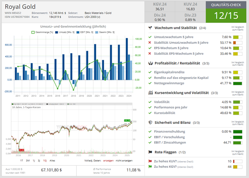Click the KUV.24 value 16,83
This screenshot has width=249, height=178.
click(x=190, y=9)
